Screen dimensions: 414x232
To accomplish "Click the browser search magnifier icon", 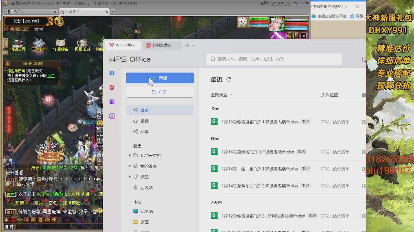I will point(358,6).
